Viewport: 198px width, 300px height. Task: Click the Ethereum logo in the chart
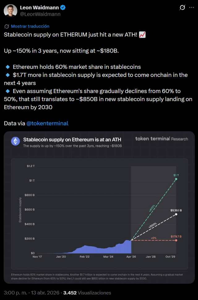(15, 142)
